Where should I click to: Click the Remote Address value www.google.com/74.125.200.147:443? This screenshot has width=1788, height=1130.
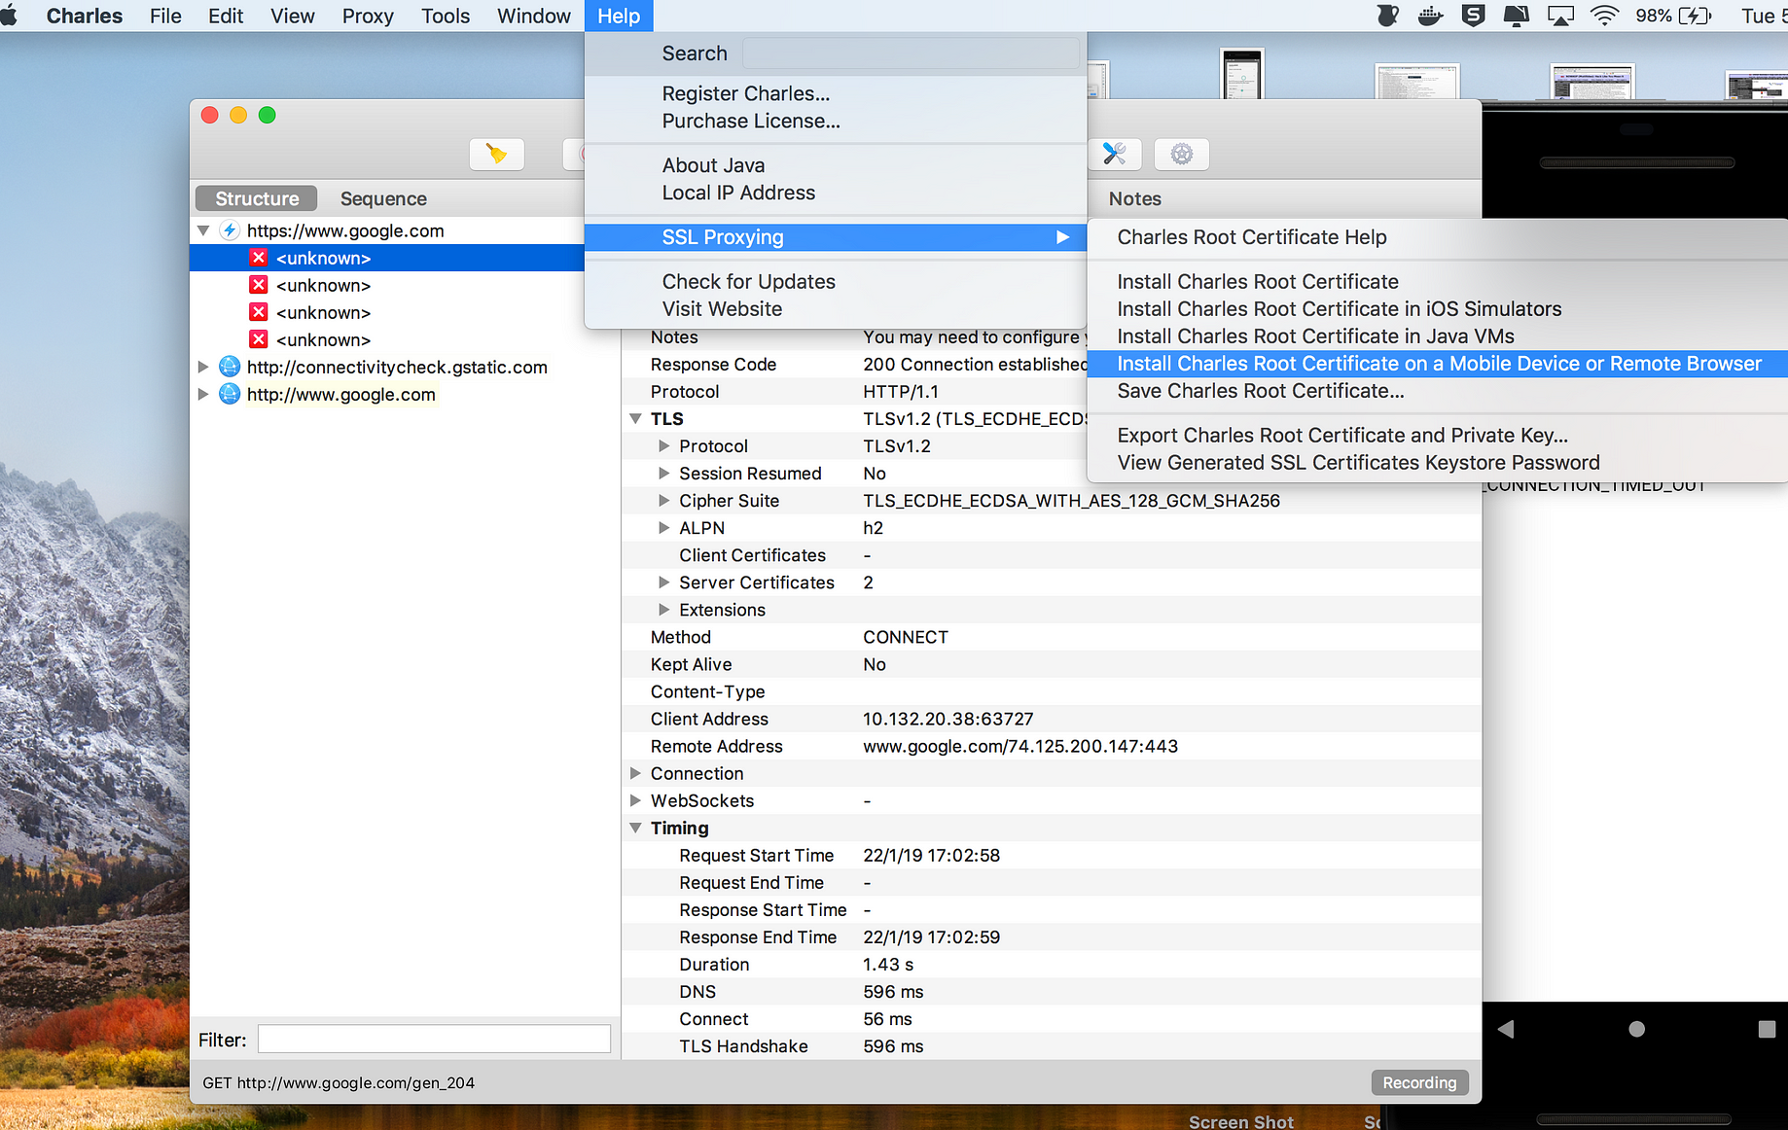tap(1019, 746)
